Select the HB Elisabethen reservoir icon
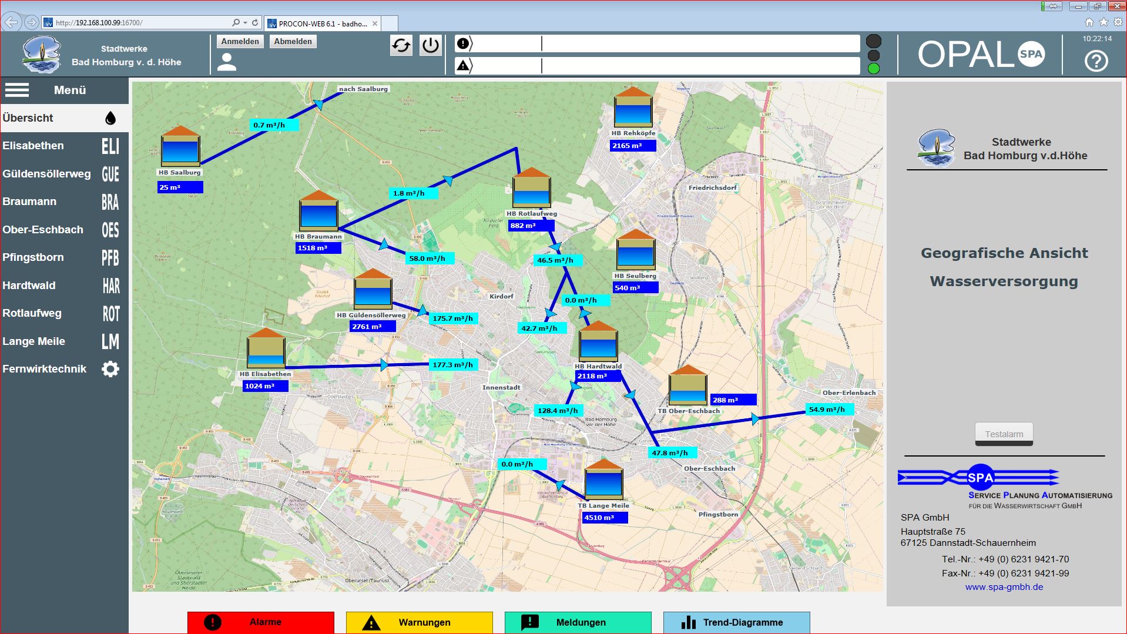 pos(266,348)
